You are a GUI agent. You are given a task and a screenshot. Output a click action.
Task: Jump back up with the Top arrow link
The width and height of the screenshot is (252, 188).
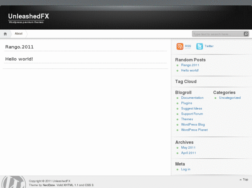(x=244, y=179)
